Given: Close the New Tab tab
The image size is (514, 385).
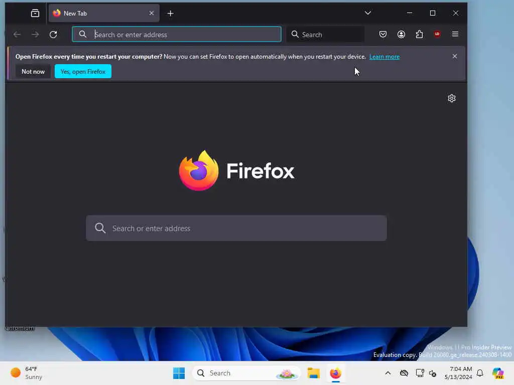Looking at the screenshot, I should (152, 13).
